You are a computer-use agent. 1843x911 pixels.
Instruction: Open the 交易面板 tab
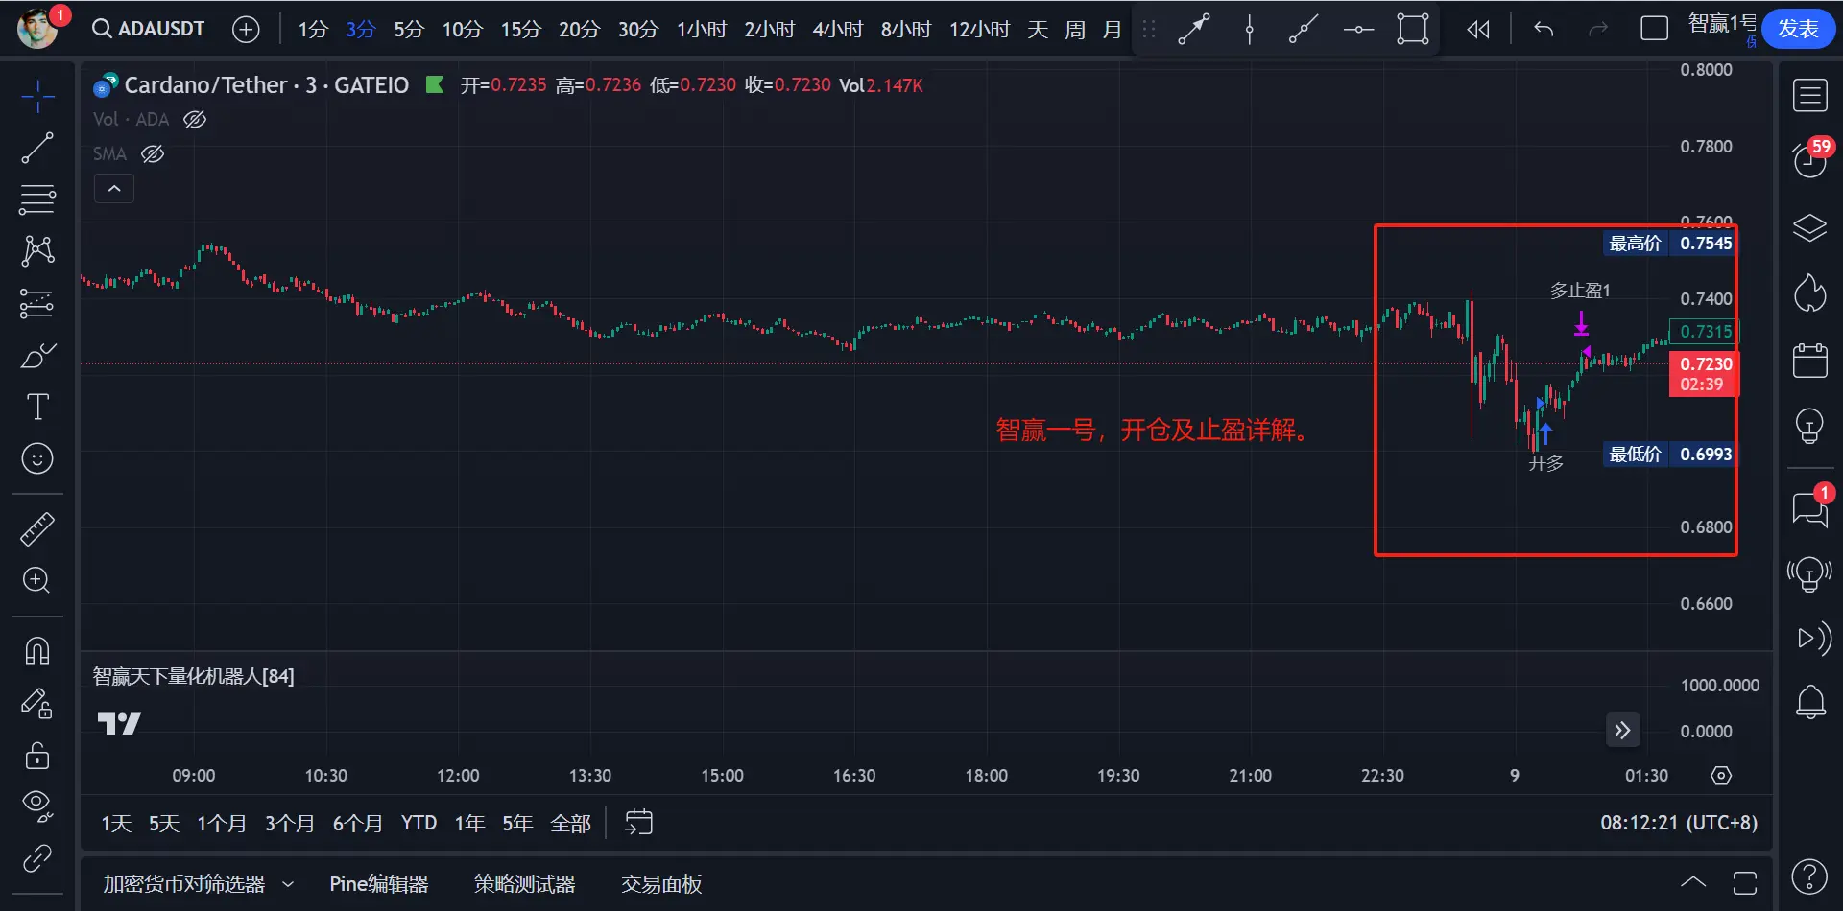coord(661,884)
